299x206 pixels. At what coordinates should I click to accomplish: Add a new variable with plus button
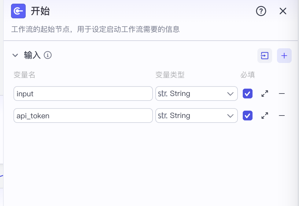284,56
